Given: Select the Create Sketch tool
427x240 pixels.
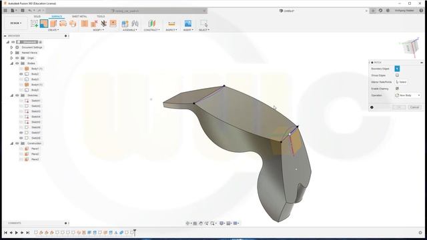Looking at the screenshot, I should coord(34,24).
